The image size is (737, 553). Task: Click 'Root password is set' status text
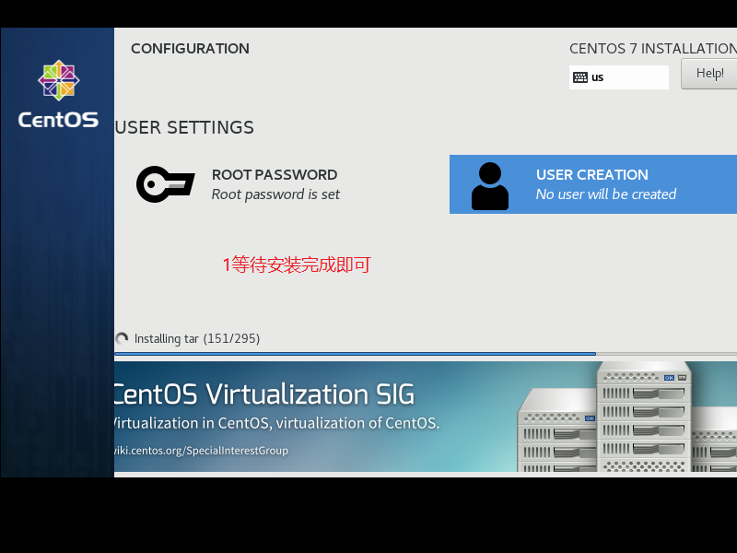tap(275, 194)
